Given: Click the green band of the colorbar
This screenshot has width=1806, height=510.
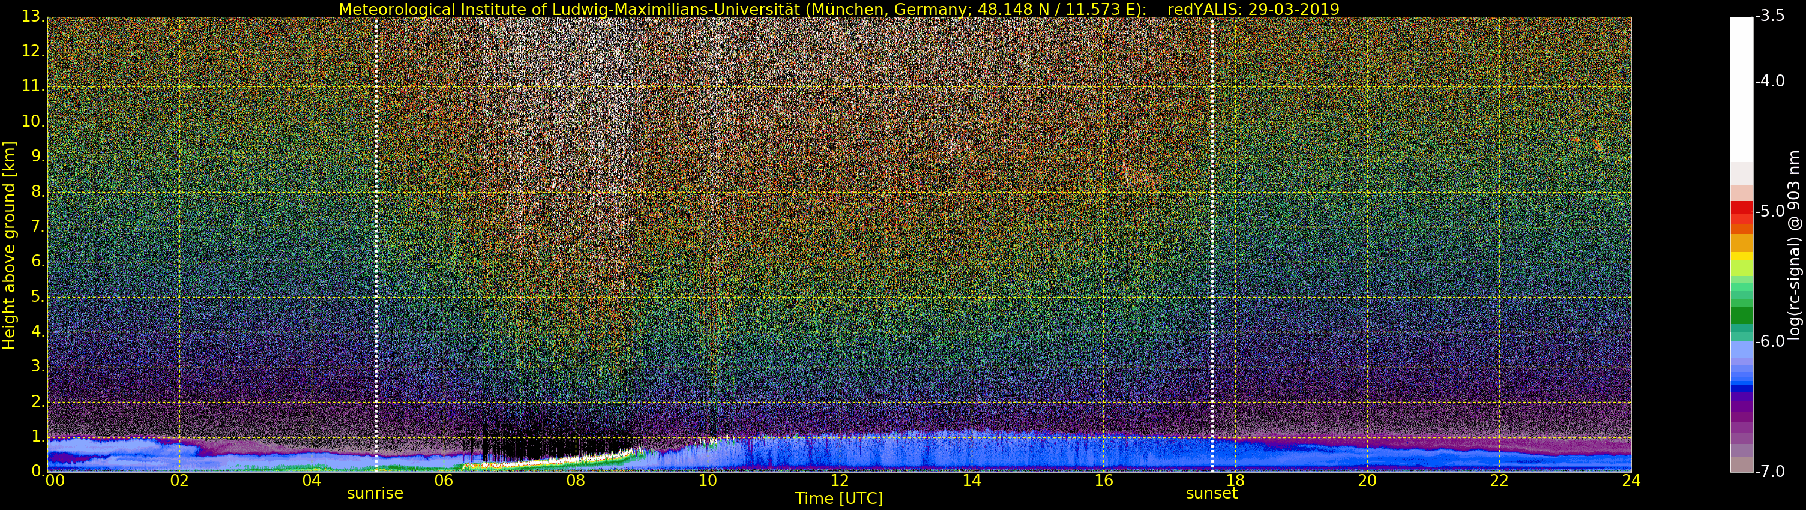Looking at the screenshot, I should point(1742,315).
